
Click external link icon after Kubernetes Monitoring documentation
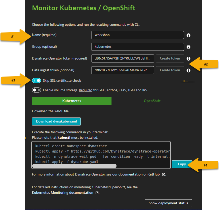97,193
